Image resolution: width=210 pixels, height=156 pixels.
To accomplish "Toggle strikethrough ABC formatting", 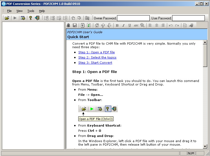I will pyautogui.click(x=136, y=25).
